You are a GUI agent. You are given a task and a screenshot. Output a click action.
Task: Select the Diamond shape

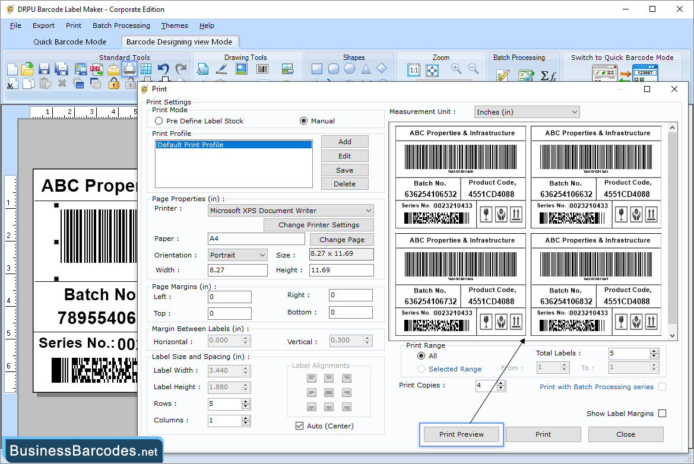coord(382,68)
